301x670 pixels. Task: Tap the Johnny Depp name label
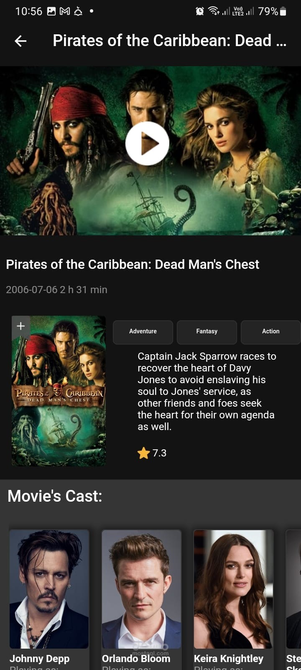(39, 659)
